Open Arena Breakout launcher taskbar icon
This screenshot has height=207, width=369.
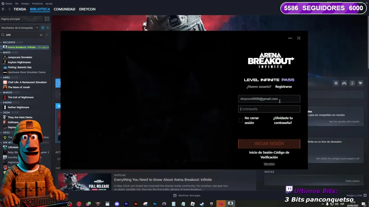(x=230, y=204)
